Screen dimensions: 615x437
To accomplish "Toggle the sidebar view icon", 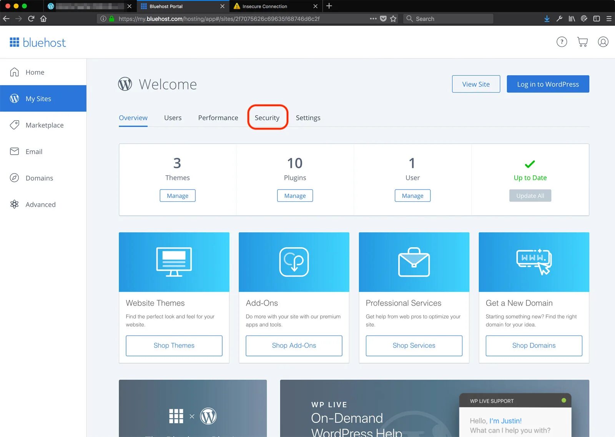I will tap(597, 18).
